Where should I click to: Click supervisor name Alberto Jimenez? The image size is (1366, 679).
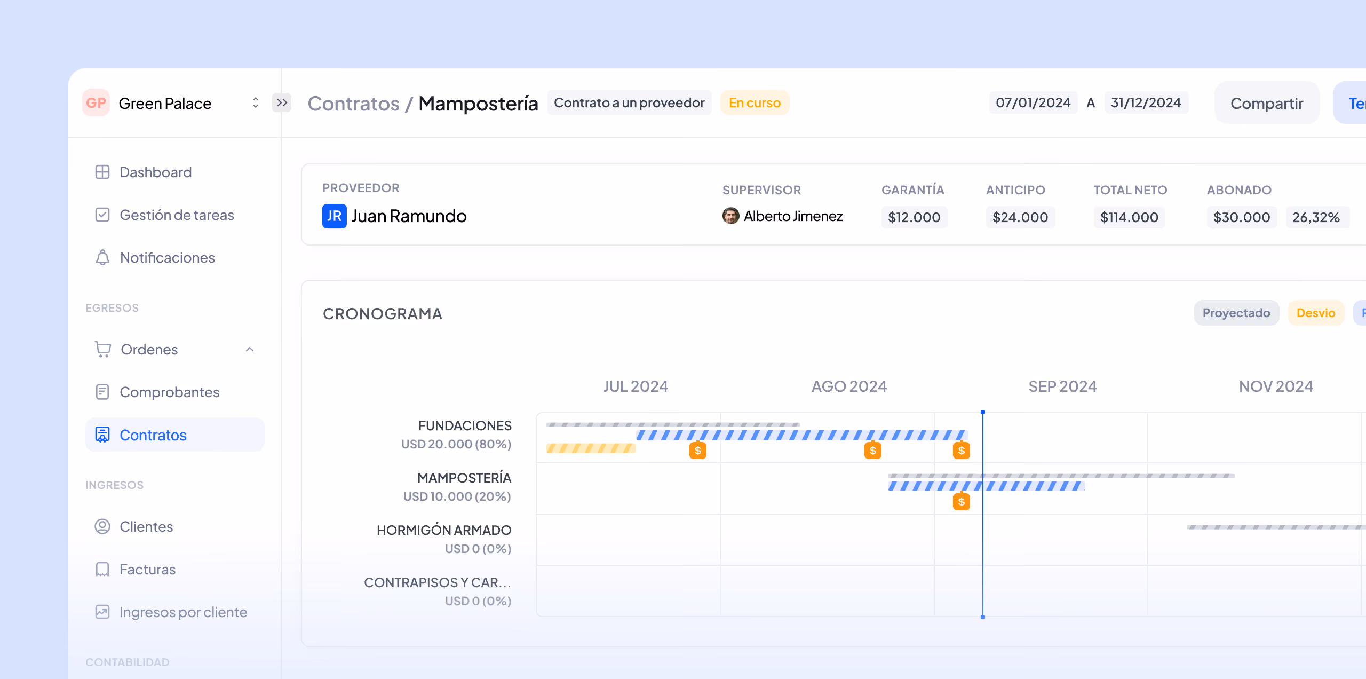click(793, 216)
